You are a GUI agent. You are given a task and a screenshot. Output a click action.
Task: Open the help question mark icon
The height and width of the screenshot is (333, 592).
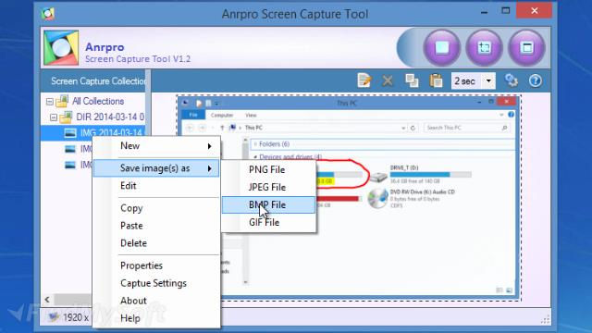[535, 80]
